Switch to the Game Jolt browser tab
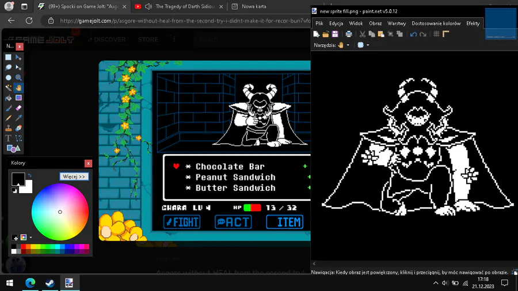This screenshot has width=518, height=291. pyautogui.click(x=82, y=6)
